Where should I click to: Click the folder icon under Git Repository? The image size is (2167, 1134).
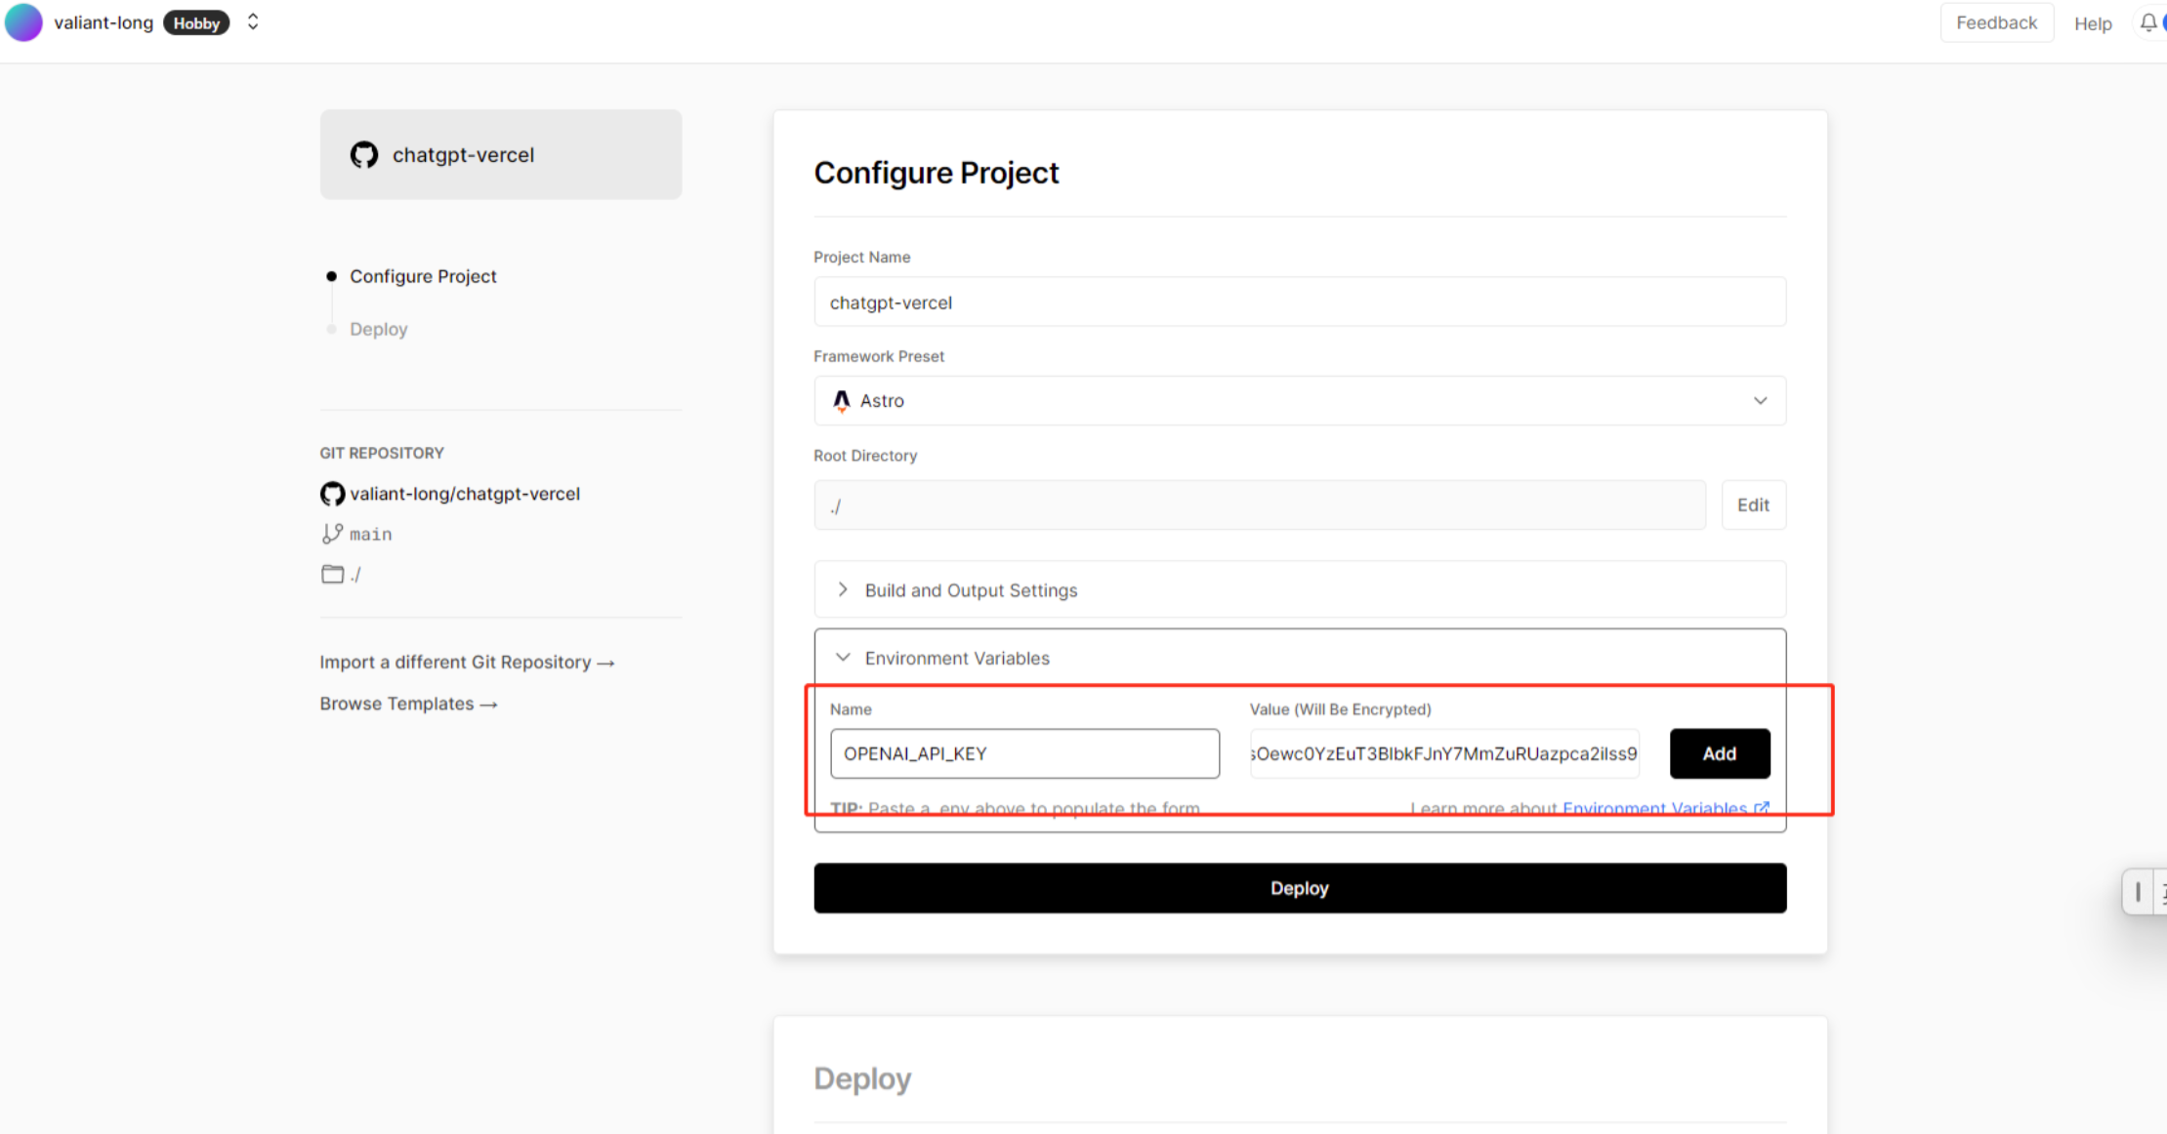point(332,574)
